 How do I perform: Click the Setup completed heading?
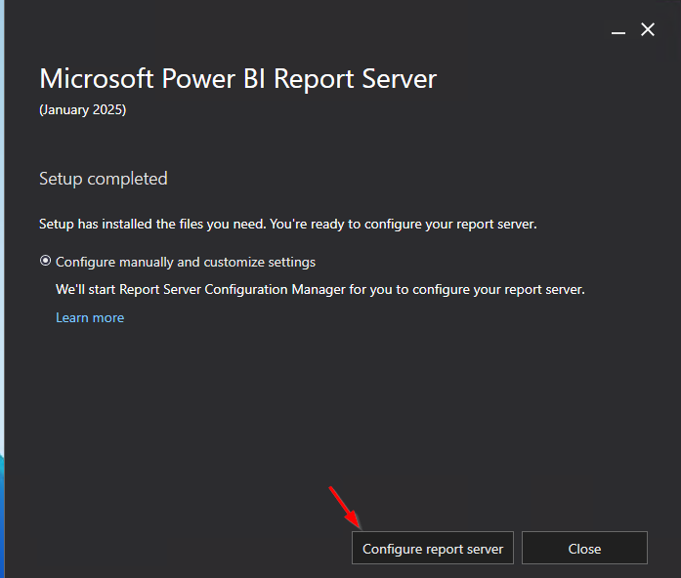pos(104,179)
